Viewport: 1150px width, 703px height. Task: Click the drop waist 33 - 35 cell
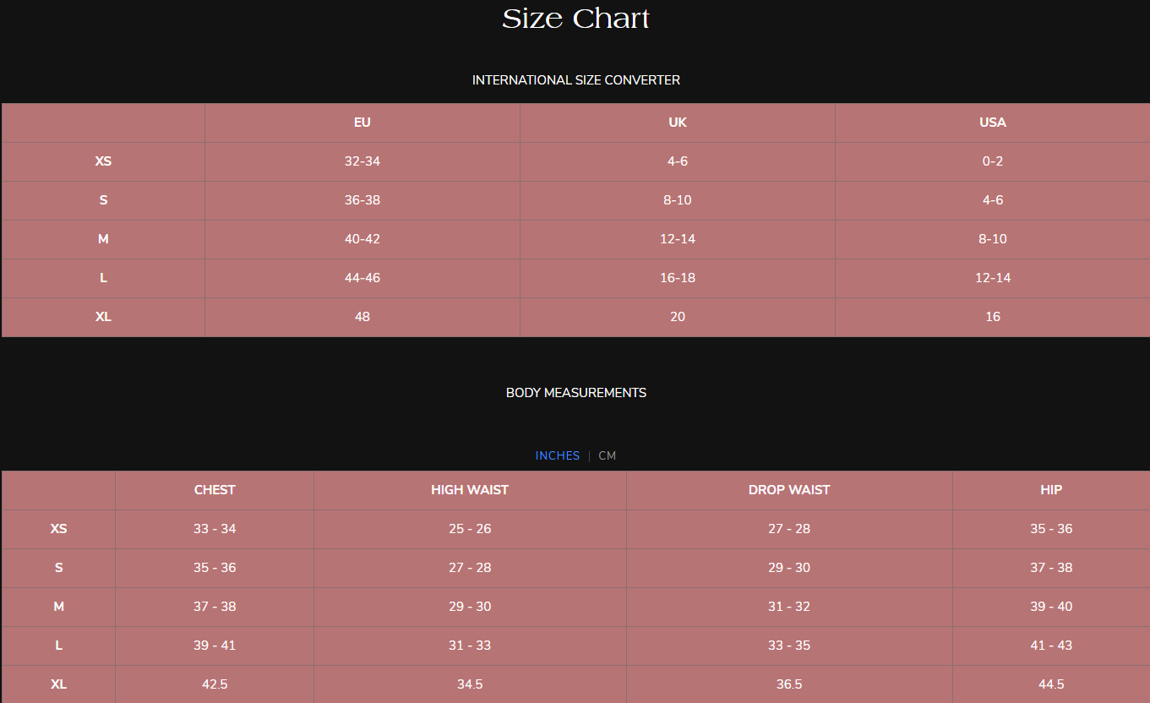tap(789, 646)
